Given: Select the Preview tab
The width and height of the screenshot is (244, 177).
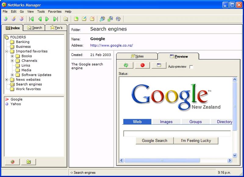Looking at the screenshot, I should (179, 56).
